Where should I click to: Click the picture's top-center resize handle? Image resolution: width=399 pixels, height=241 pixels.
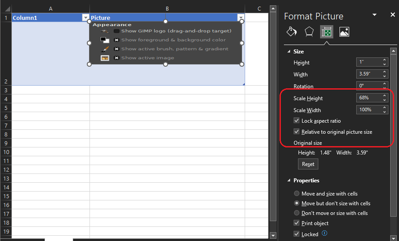coord(165,21)
